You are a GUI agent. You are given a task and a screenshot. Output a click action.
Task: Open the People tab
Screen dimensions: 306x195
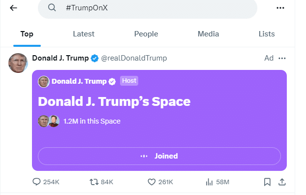[146, 34]
